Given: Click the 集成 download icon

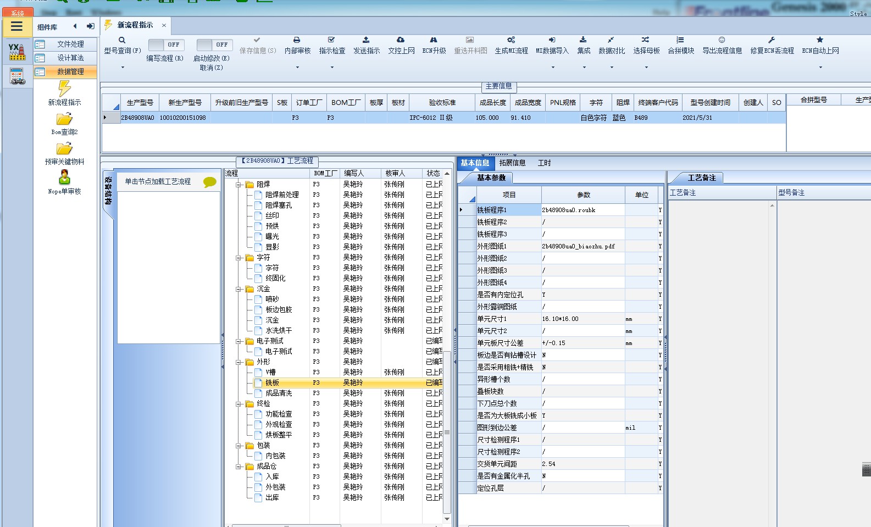Looking at the screenshot, I should click(583, 40).
